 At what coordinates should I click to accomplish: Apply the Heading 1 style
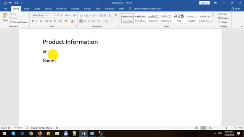click(x=153, y=18)
